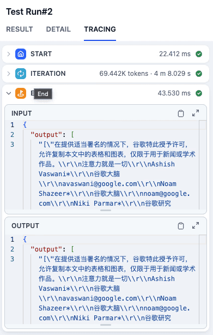The image size is (213, 335).
Task: Select the TRACING tab
Action: click(100, 29)
